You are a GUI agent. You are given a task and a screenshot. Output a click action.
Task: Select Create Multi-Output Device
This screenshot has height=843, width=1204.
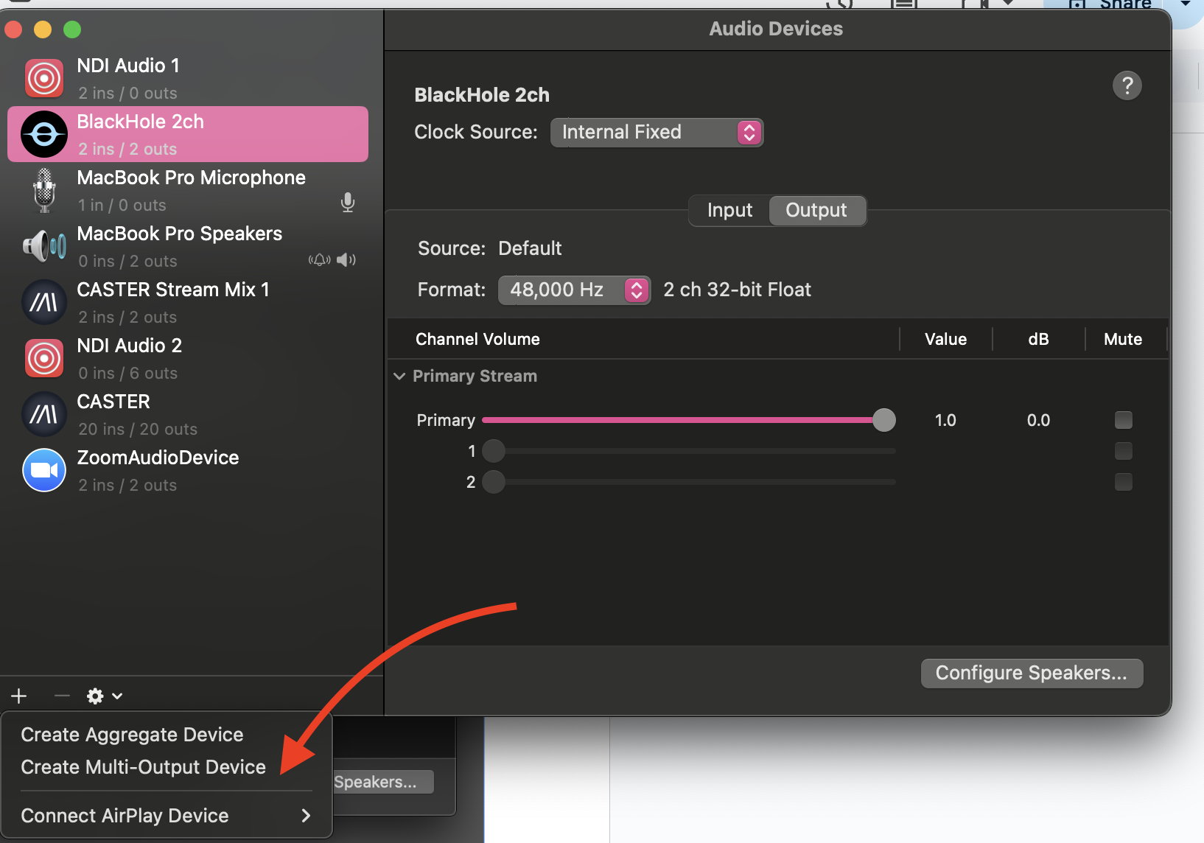(x=143, y=766)
